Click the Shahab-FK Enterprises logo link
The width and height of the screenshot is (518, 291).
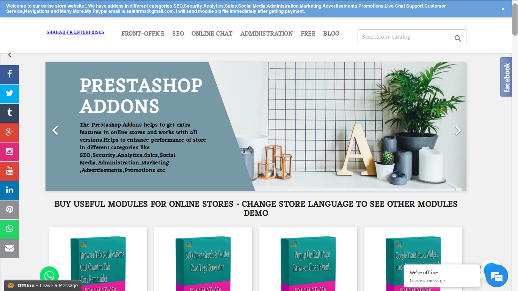[75, 32]
